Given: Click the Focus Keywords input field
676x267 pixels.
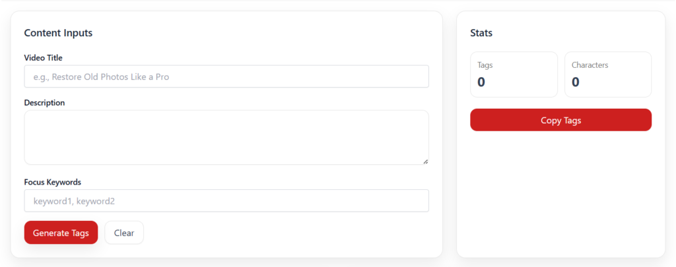Looking at the screenshot, I should click(226, 201).
